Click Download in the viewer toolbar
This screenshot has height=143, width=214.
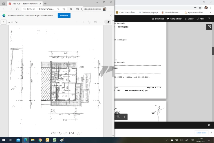click(158, 19)
